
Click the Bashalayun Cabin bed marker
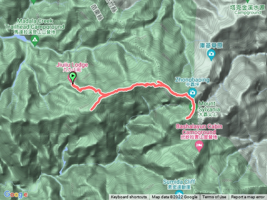click(199, 146)
